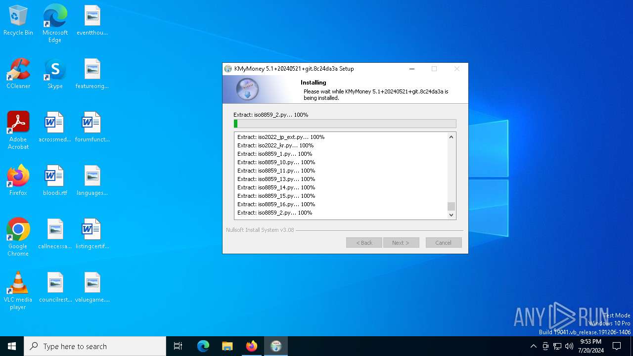The width and height of the screenshot is (633, 356).
Task: Click the taskbar clock showing 9:53 PM
Action: (591, 346)
